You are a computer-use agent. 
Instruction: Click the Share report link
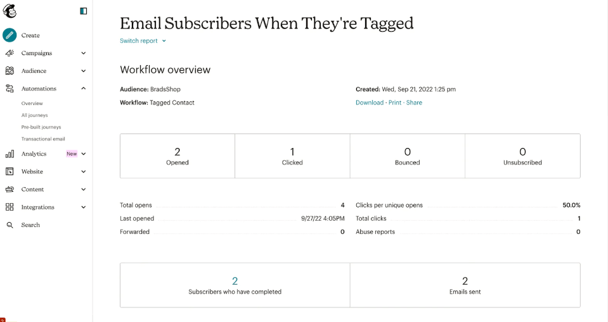(414, 102)
